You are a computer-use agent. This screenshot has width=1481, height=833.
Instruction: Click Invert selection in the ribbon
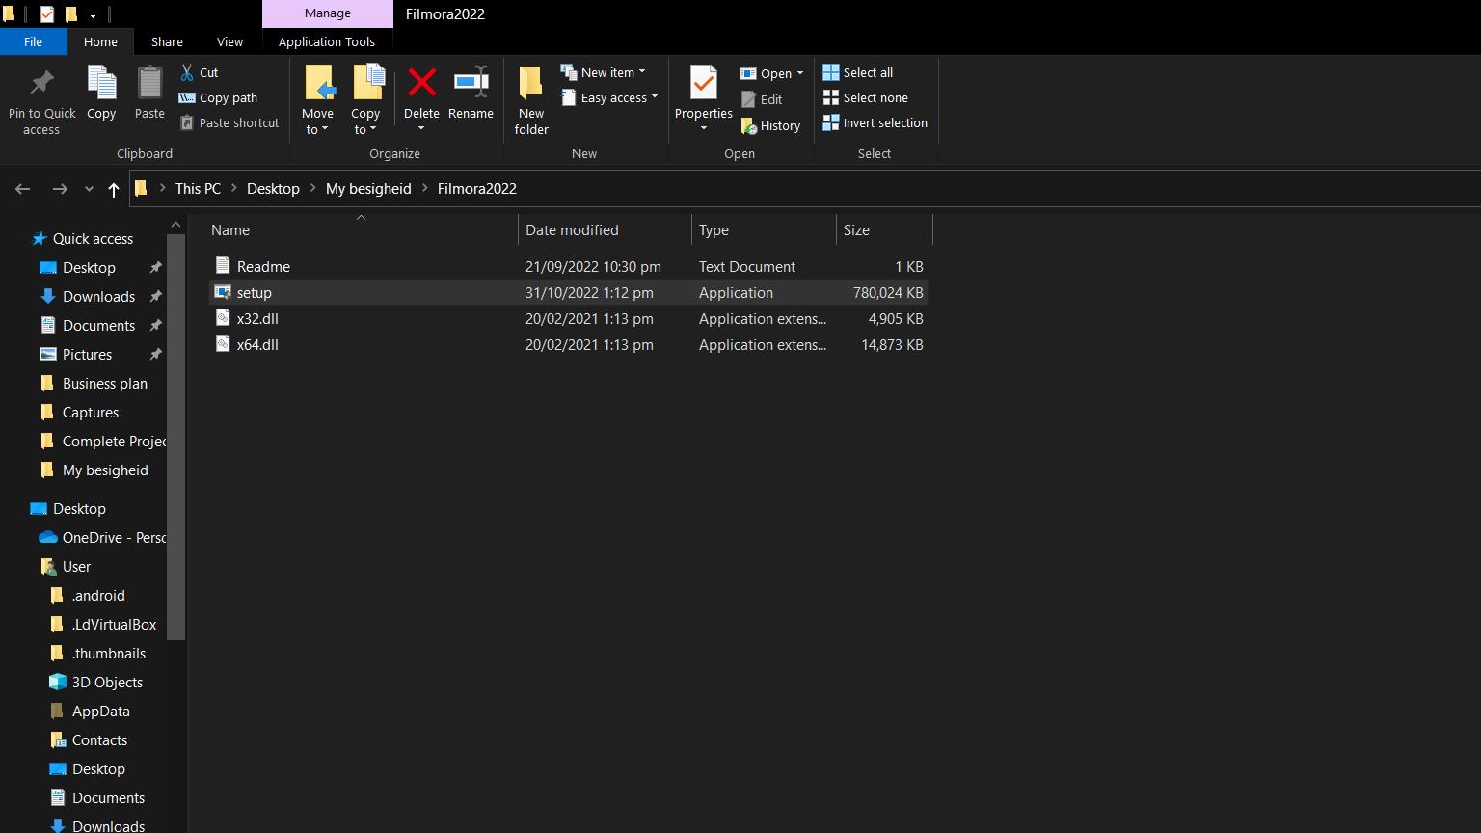pos(875,122)
